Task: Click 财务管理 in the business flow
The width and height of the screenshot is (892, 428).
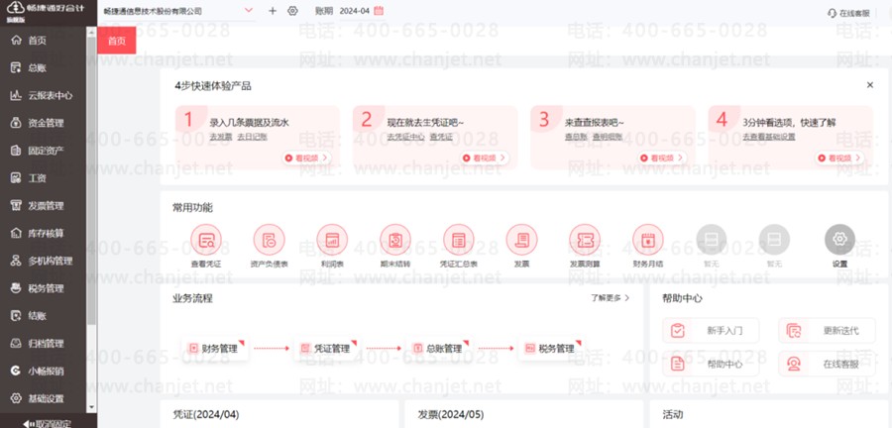Action: (x=214, y=349)
